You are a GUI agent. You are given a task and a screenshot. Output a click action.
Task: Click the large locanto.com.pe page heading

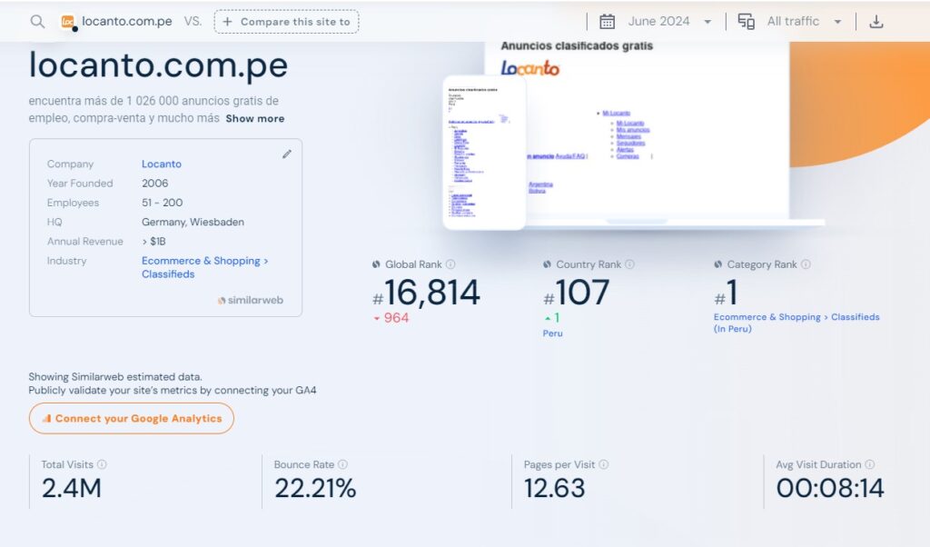(x=158, y=65)
